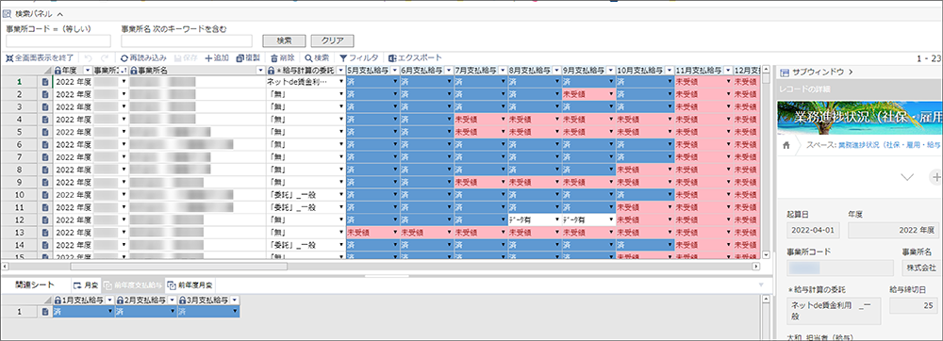Delete the record with 削除 trash icon
Image resolution: width=943 pixels, height=341 pixels.
(282, 58)
